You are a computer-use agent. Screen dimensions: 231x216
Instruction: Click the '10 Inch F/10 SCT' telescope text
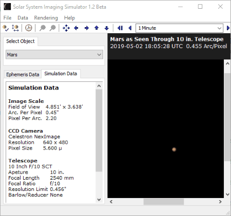coord(30,166)
